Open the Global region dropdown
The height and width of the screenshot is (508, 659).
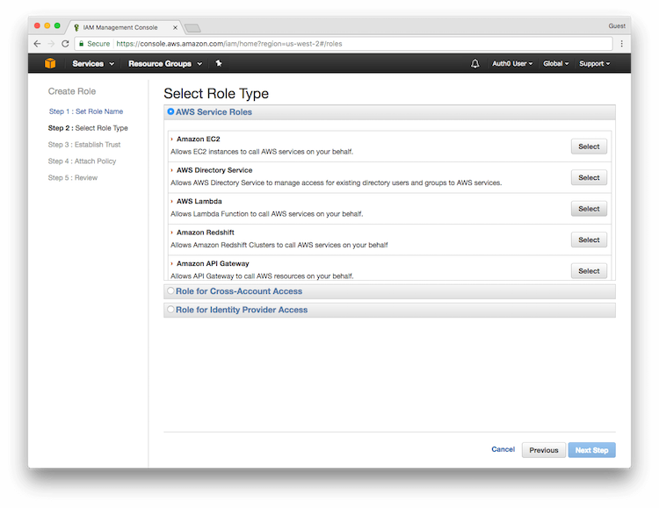555,63
